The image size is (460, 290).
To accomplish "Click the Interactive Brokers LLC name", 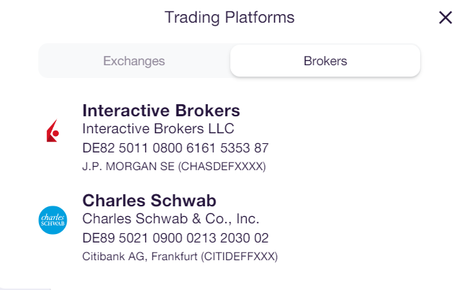I will click(x=158, y=128).
